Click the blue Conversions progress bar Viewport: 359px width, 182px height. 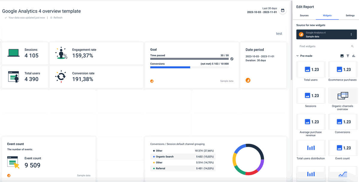(170, 67)
